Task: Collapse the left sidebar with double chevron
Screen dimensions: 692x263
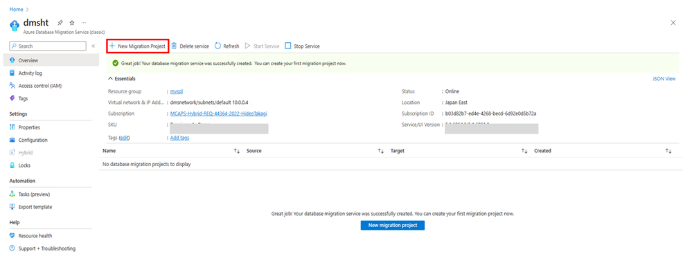Action: [x=93, y=46]
